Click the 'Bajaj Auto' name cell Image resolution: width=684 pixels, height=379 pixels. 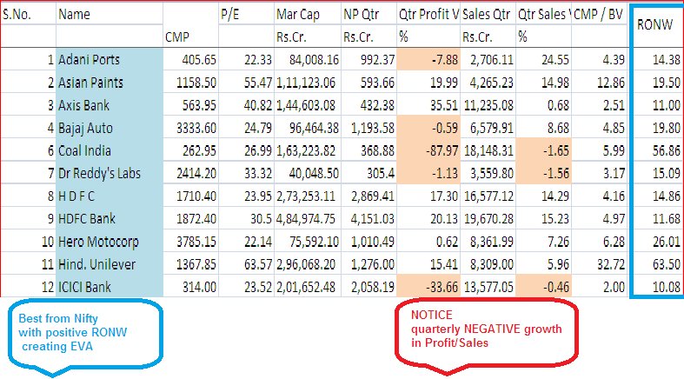click(x=110, y=128)
